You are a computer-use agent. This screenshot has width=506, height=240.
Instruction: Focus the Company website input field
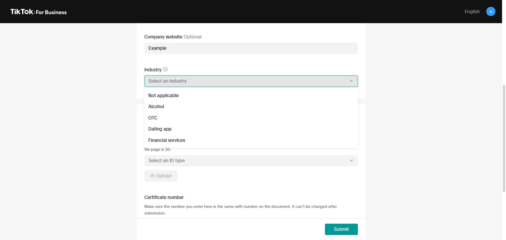[x=251, y=48]
